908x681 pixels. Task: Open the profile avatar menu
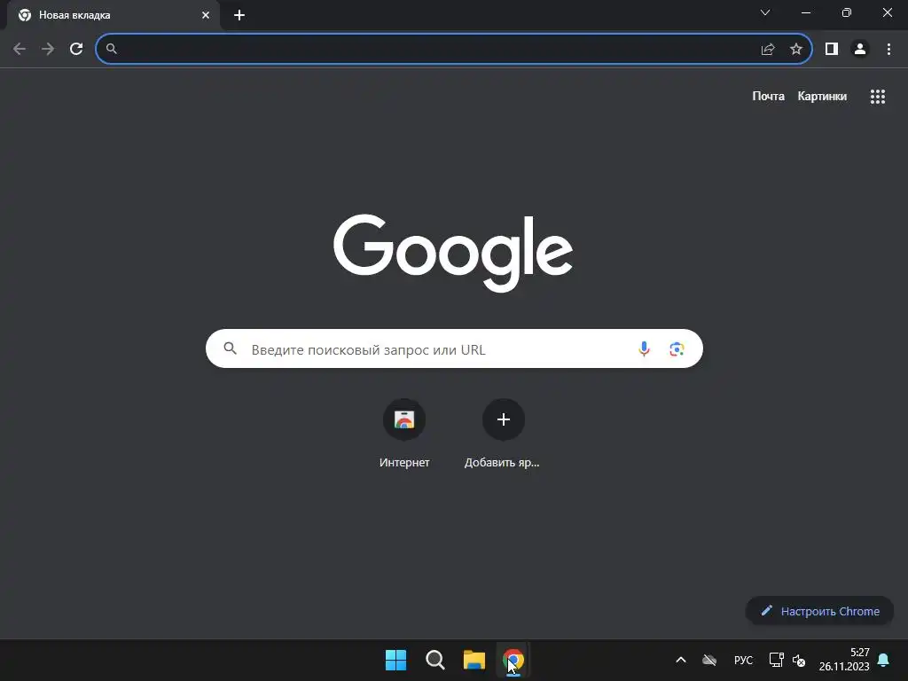(x=860, y=50)
